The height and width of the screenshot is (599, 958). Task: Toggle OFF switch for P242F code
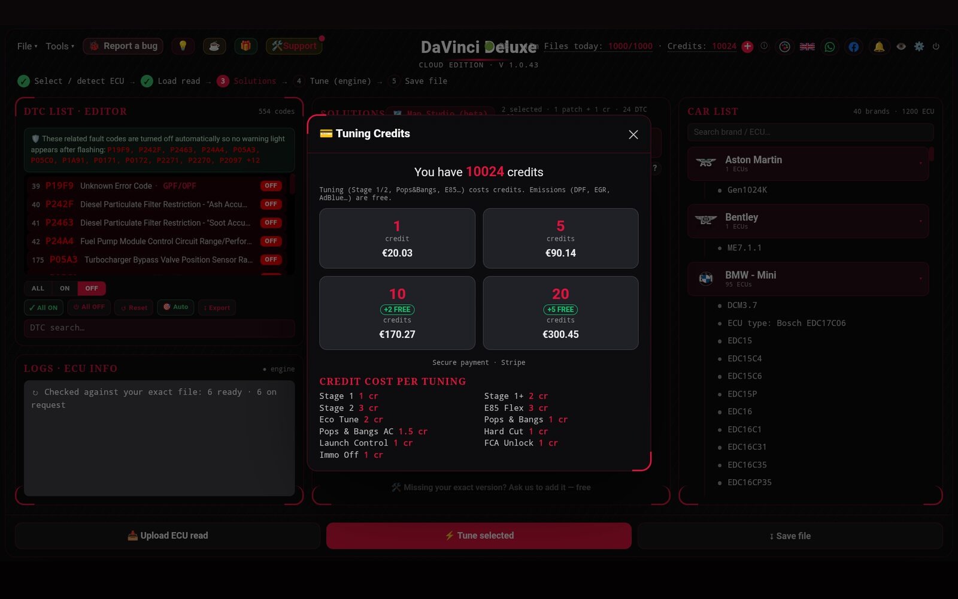271,204
